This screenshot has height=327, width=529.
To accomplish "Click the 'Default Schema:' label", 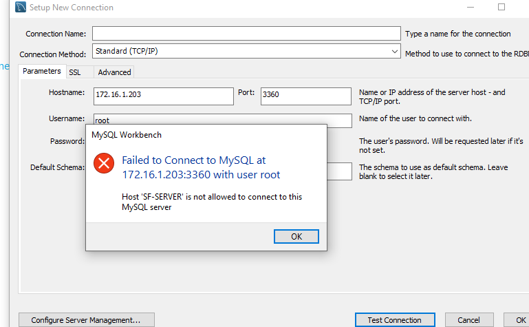I will (x=57, y=167).
